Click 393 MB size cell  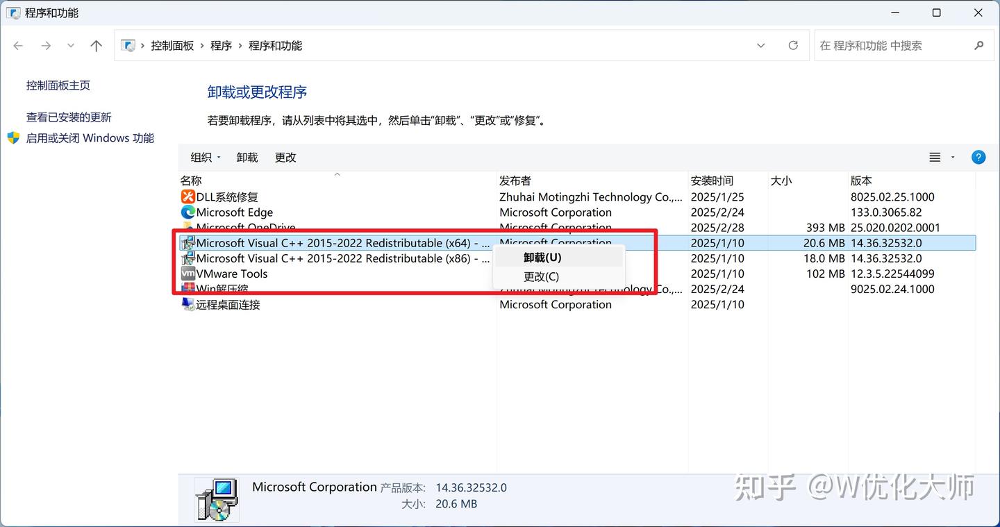[x=826, y=228]
